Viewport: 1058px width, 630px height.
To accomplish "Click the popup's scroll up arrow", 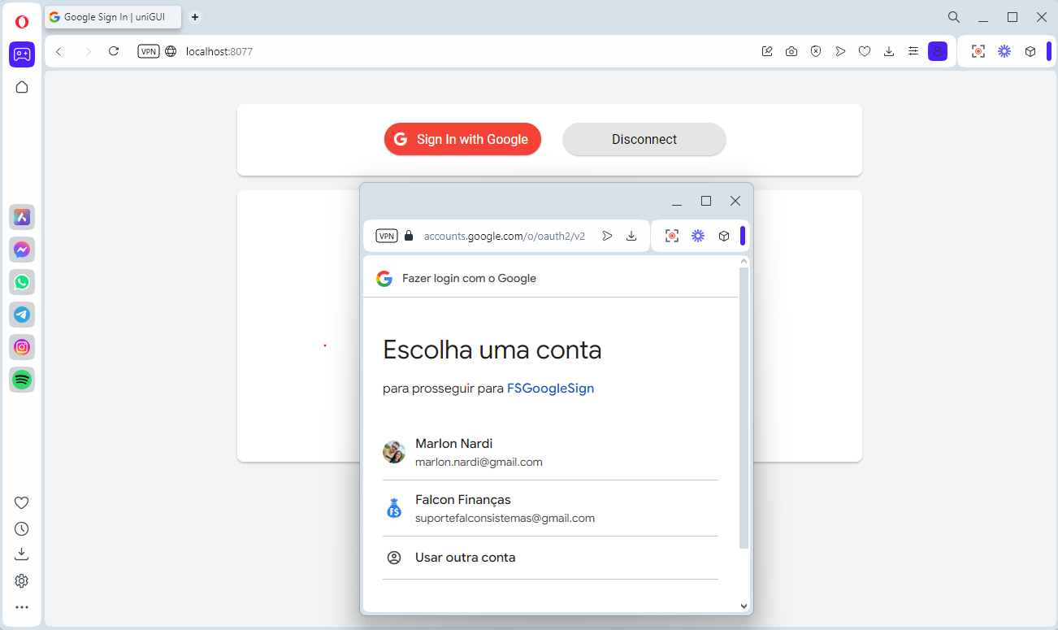I will point(744,262).
